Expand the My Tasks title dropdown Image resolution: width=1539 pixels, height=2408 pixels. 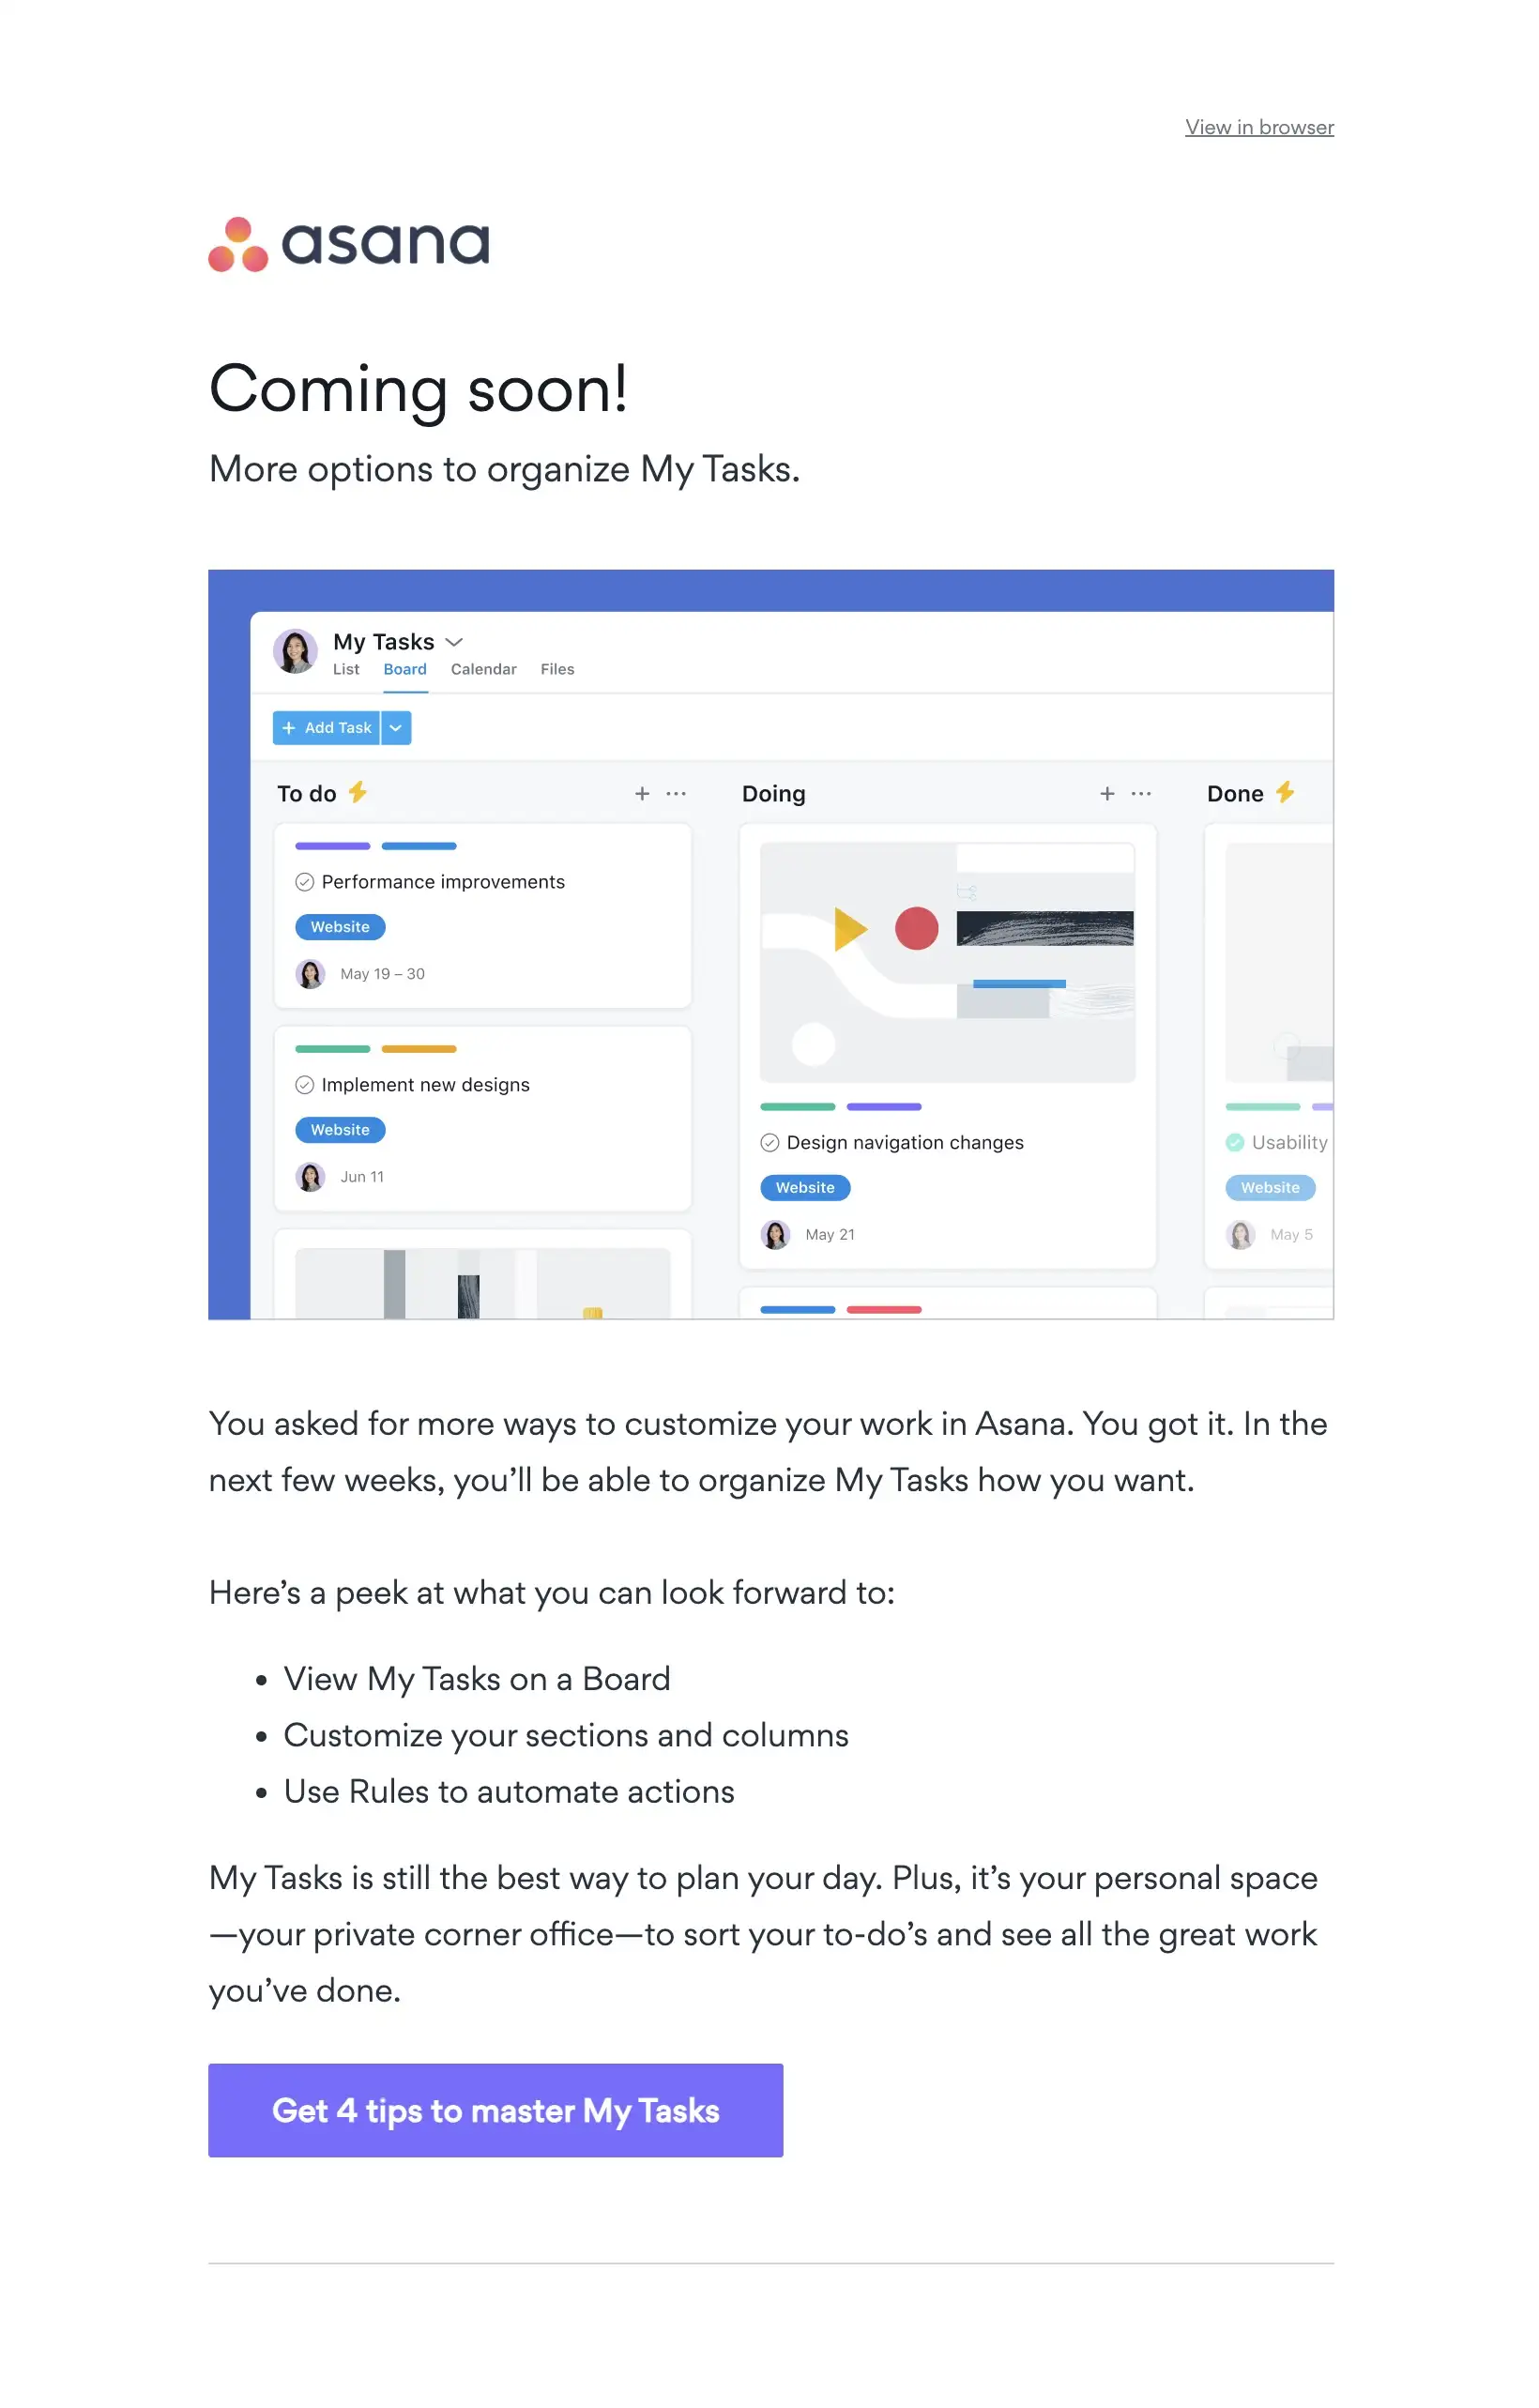click(x=456, y=641)
